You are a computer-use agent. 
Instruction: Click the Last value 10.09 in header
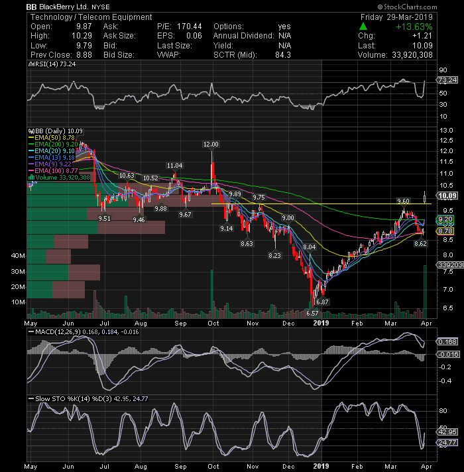(x=422, y=46)
